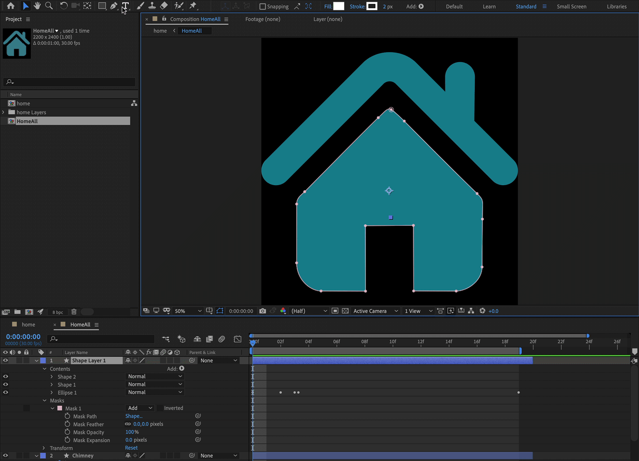Collapse the Masks group

(45, 400)
